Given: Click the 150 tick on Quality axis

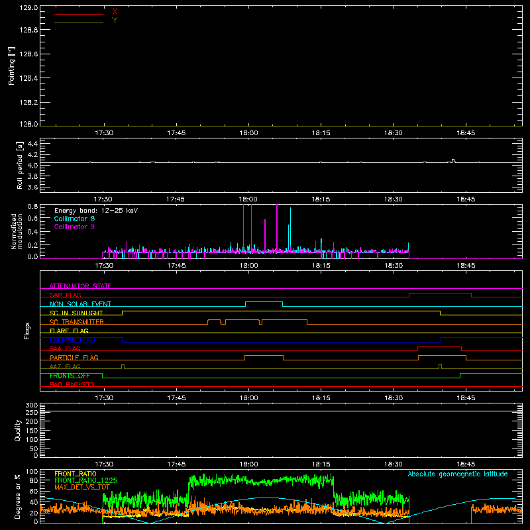Looking at the screenshot, I should coord(31,431).
